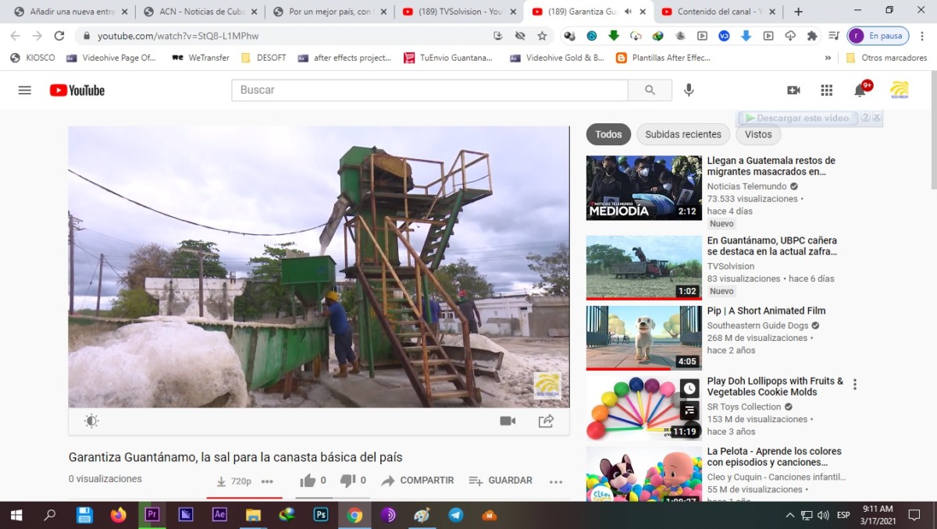Open Telegram from the taskbar

click(x=455, y=515)
